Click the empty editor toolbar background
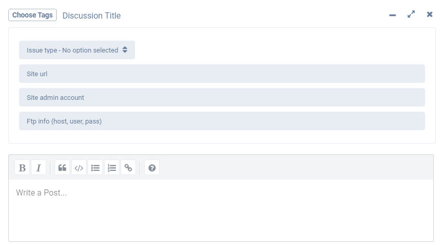Screen dimensions: 441x245 pos(294,168)
